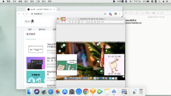Zoom out in the Preview toolbar
The height and width of the screenshot is (96, 171).
click(65, 22)
